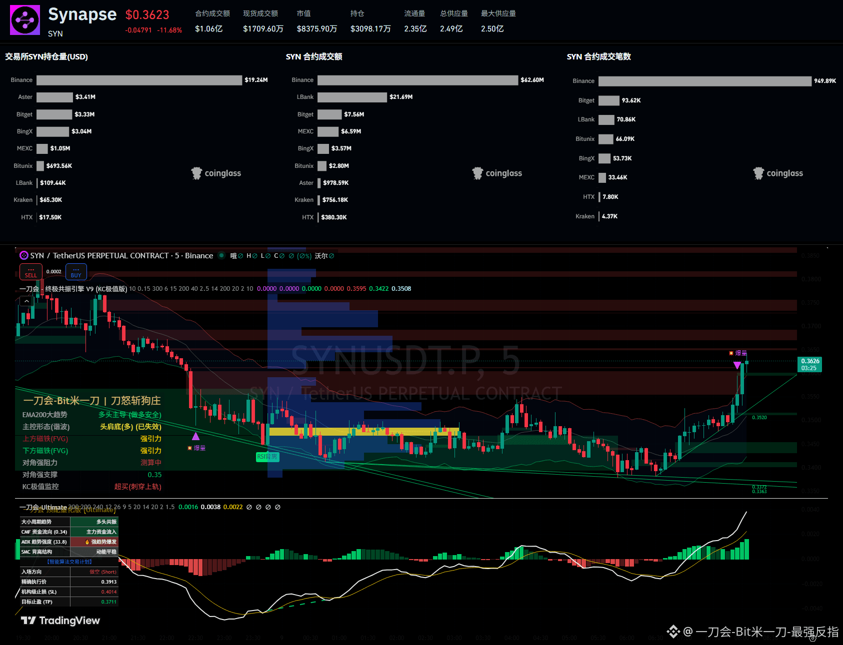Click the 大小周期趋势 cell 多头共振

coord(94,522)
